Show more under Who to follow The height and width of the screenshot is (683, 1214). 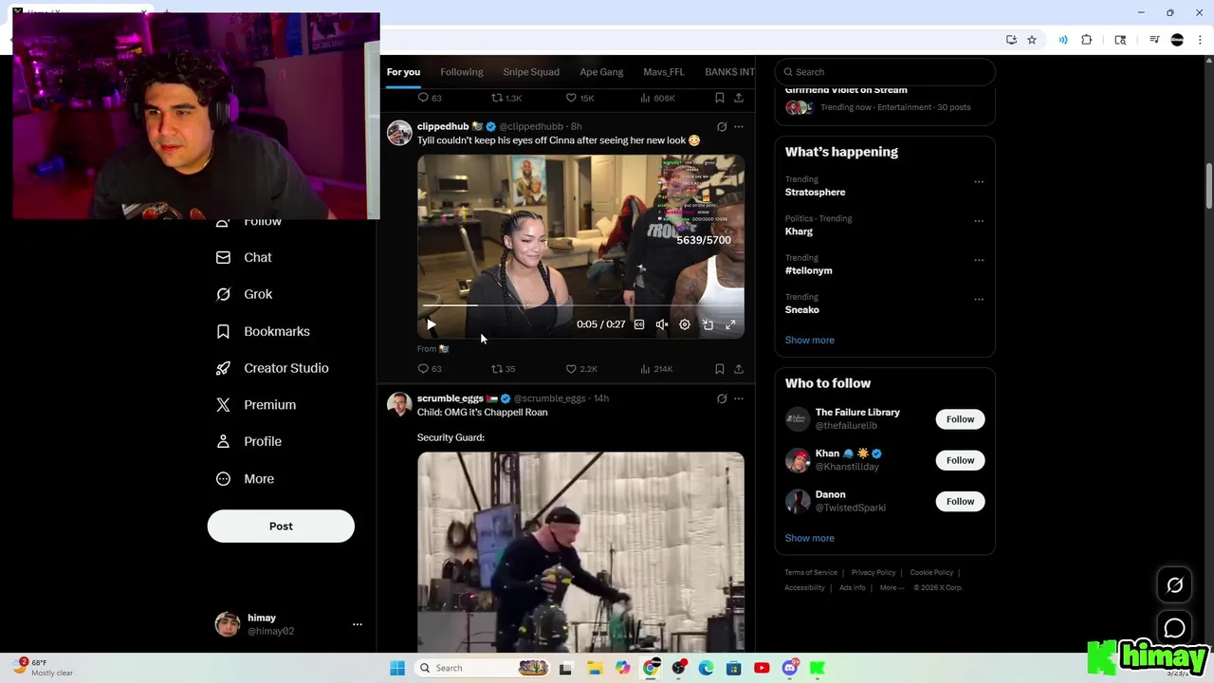coord(810,538)
